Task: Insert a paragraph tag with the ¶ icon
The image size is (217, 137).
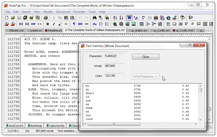Action: pos(74,24)
